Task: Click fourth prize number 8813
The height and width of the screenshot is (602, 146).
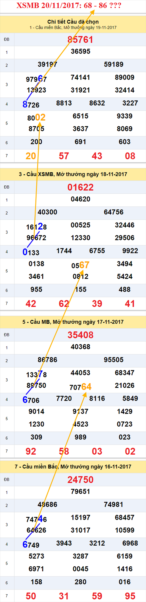Action: click(x=64, y=103)
